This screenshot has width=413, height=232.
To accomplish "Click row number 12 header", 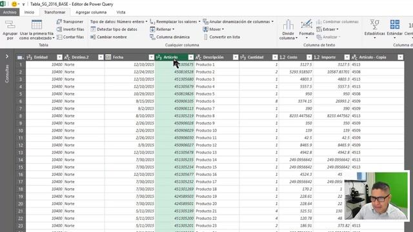I will click(20, 145).
